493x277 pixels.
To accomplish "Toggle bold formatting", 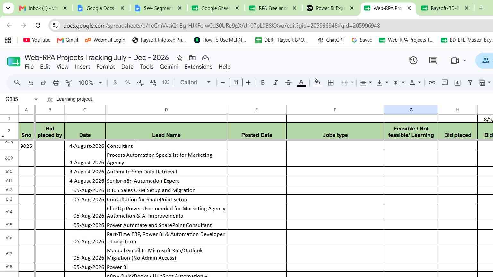I will [x=263, y=83].
